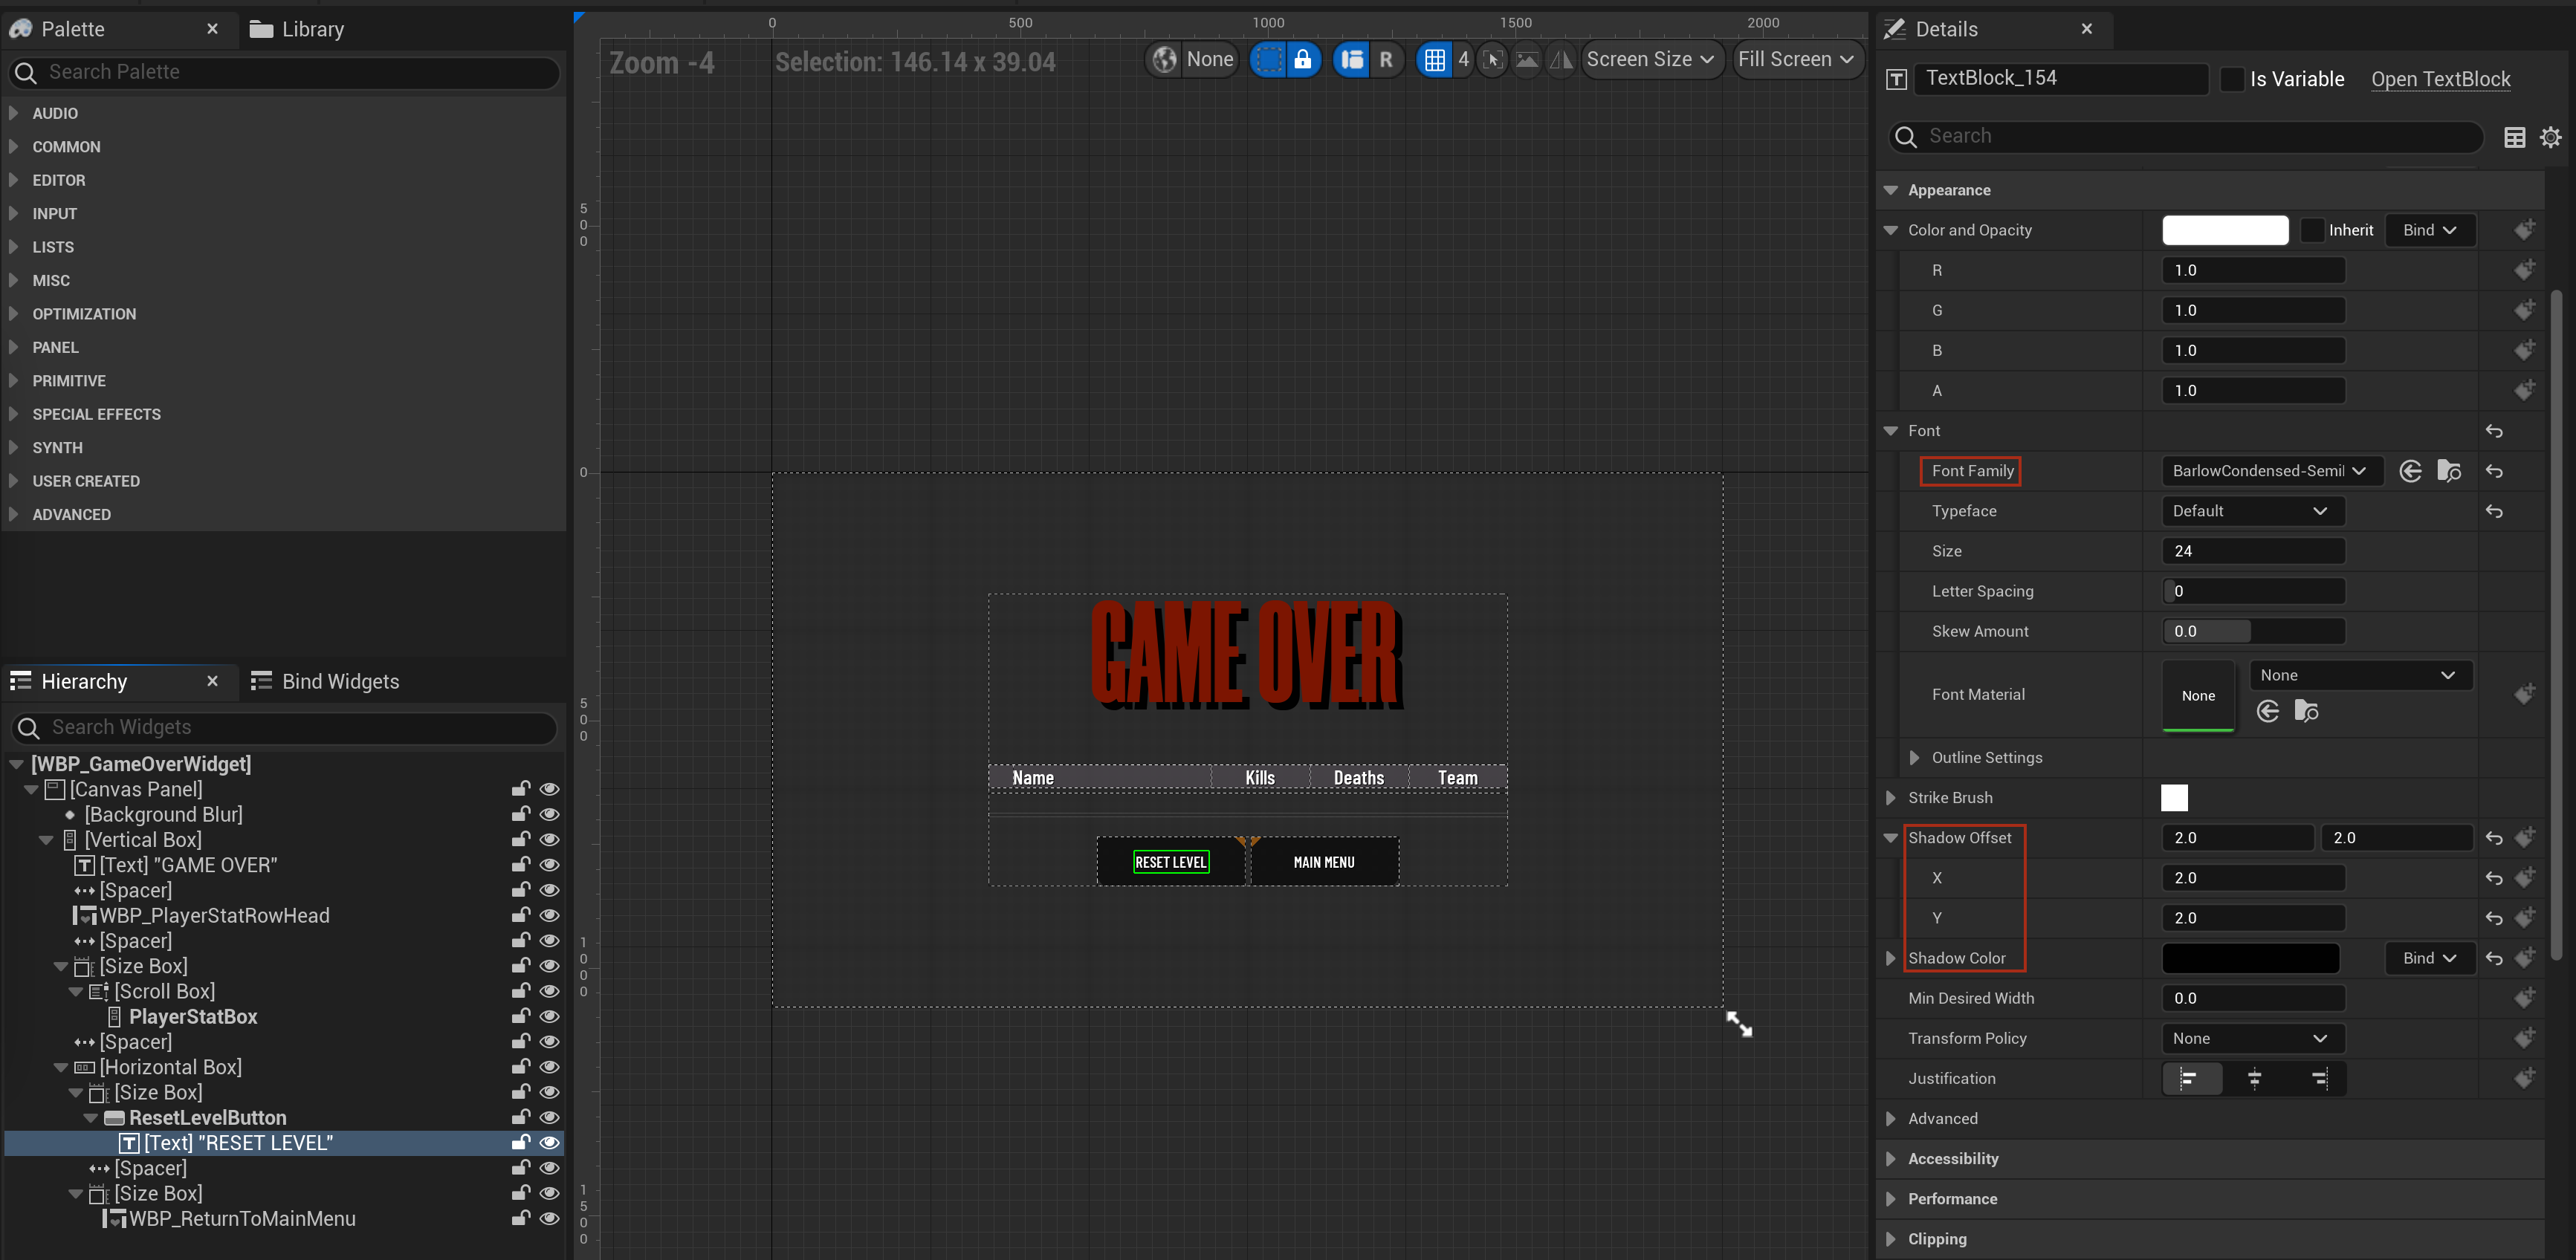
Task: Hide the Background Blur widget
Action: point(549,814)
